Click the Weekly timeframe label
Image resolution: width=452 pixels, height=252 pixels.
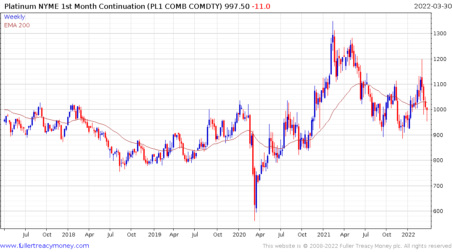[x=14, y=17]
